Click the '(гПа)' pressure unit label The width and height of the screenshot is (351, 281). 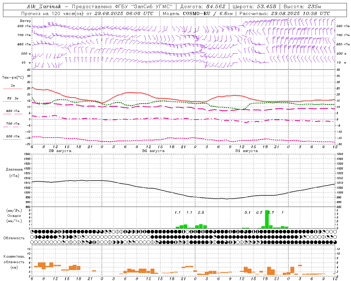pyautogui.click(x=14, y=176)
